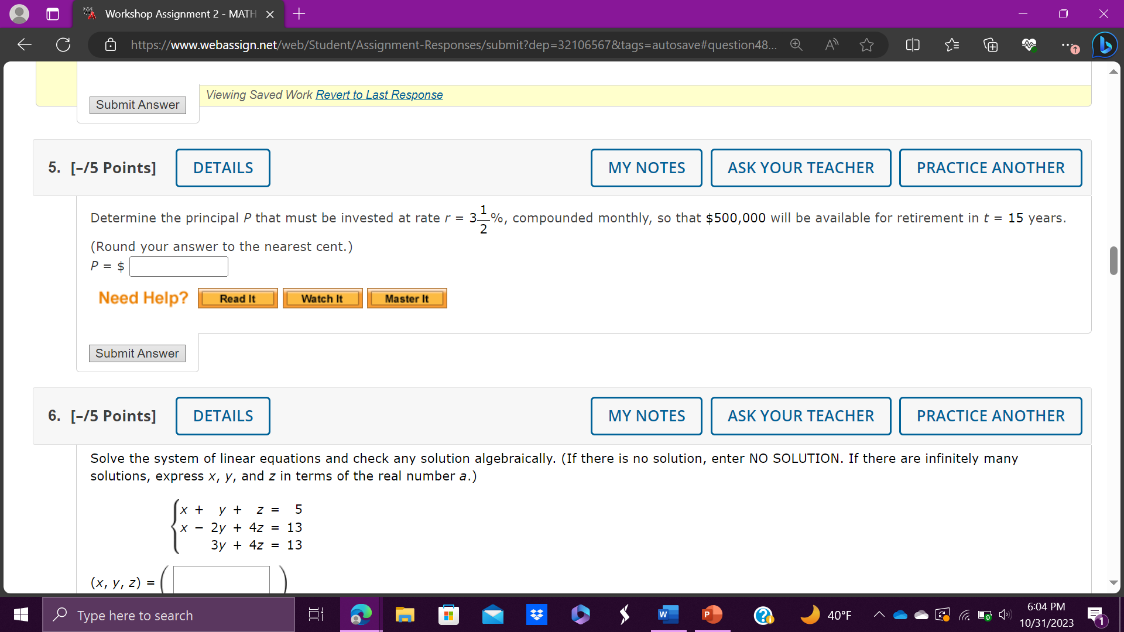This screenshot has width=1124, height=632.
Task: Open Collections in the Edge toolbar
Action: (x=991, y=44)
